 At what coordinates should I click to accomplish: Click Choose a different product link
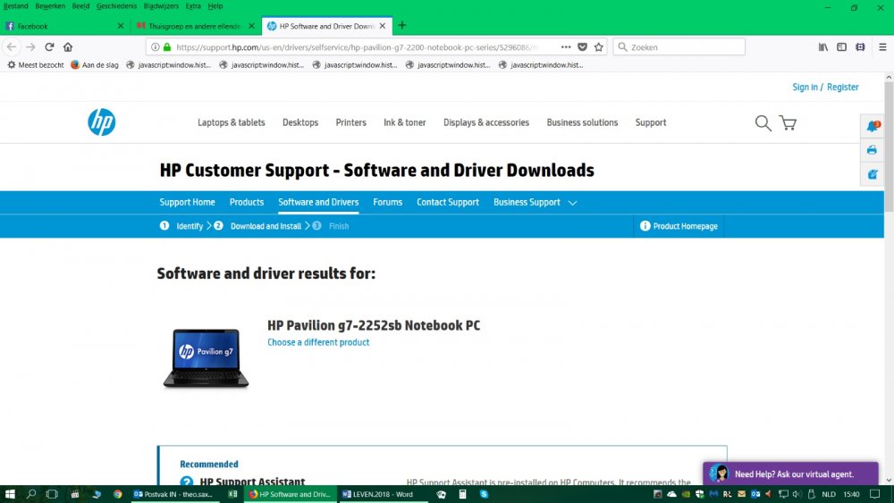318,342
